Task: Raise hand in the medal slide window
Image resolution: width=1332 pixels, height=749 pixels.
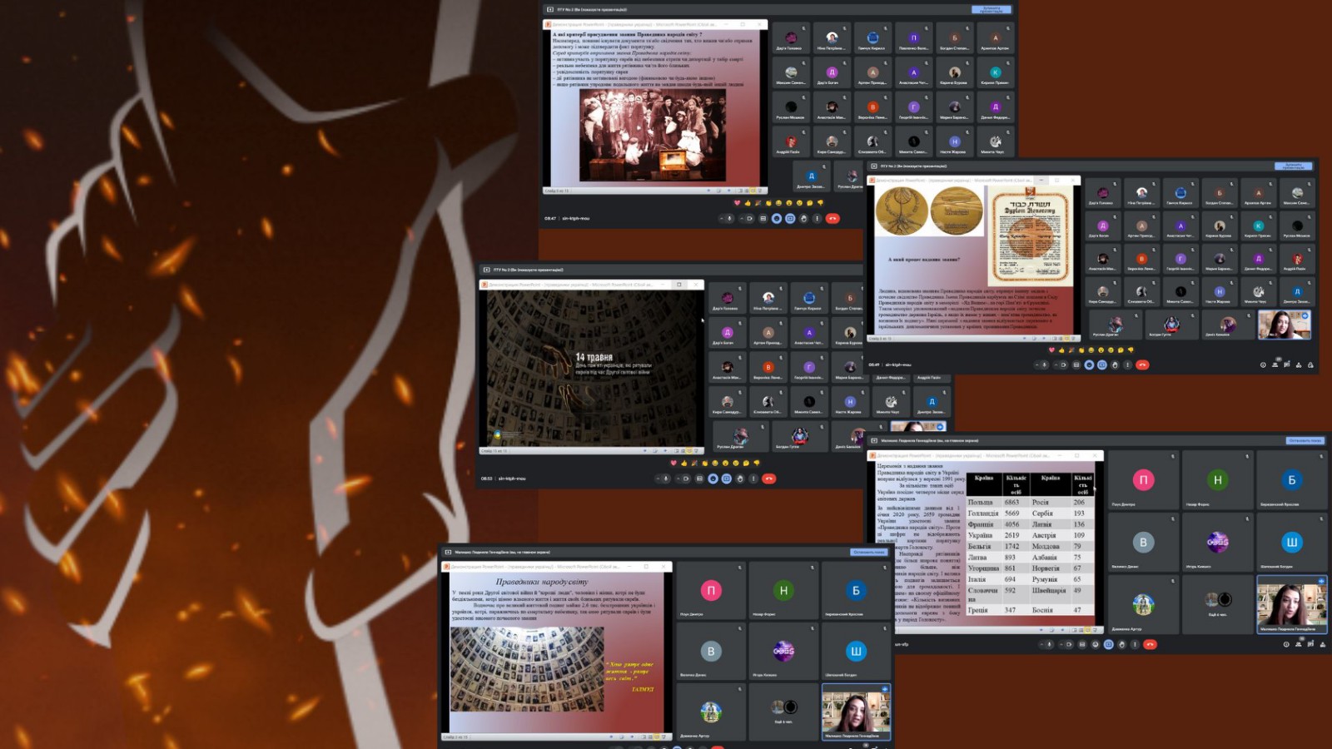Action: 1115,365
